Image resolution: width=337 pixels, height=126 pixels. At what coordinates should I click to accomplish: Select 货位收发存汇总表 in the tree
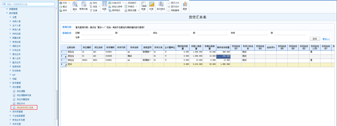click(x=25, y=107)
